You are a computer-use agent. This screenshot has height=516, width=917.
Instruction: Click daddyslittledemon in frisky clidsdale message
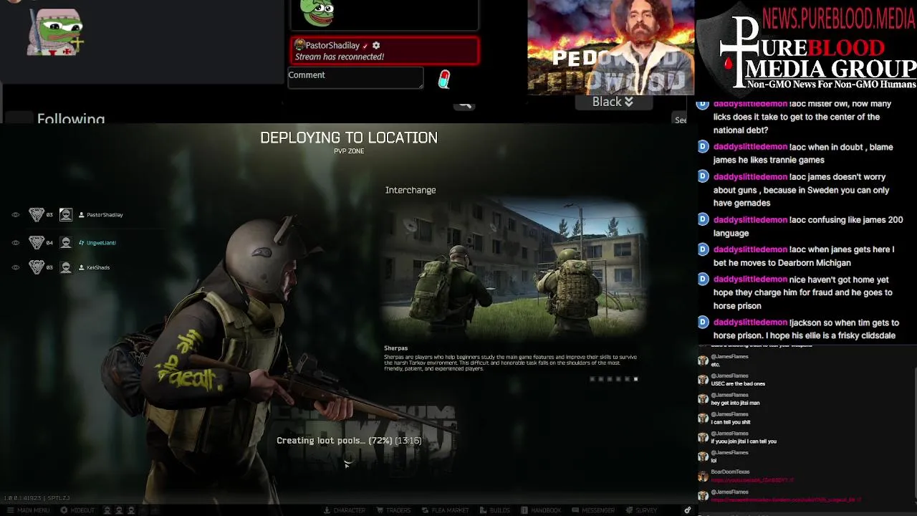(750, 322)
